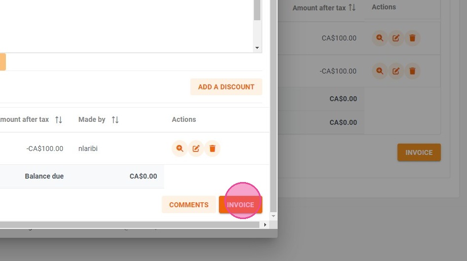The width and height of the screenshot is (467, 261).
Task: Delete the nlaribi -CA$100.00 payment
Action: [213, 149]
